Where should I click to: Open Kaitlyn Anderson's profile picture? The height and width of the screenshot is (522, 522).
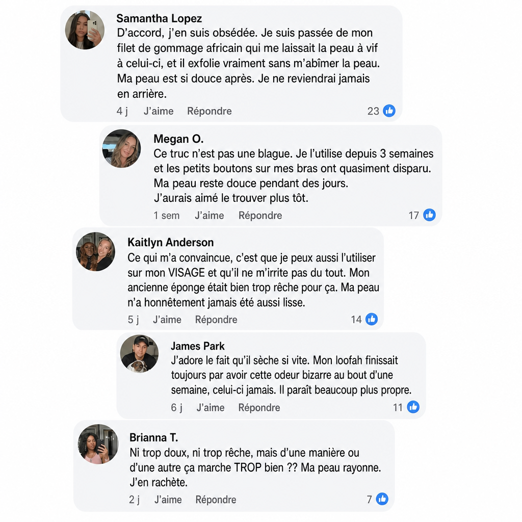pos(95,251)
